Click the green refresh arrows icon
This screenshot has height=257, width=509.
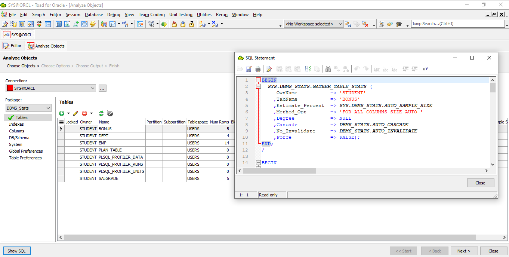[x=101, y=113]
